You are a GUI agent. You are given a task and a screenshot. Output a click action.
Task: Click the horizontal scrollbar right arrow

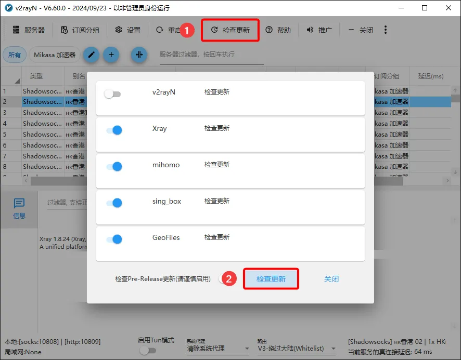448,181
